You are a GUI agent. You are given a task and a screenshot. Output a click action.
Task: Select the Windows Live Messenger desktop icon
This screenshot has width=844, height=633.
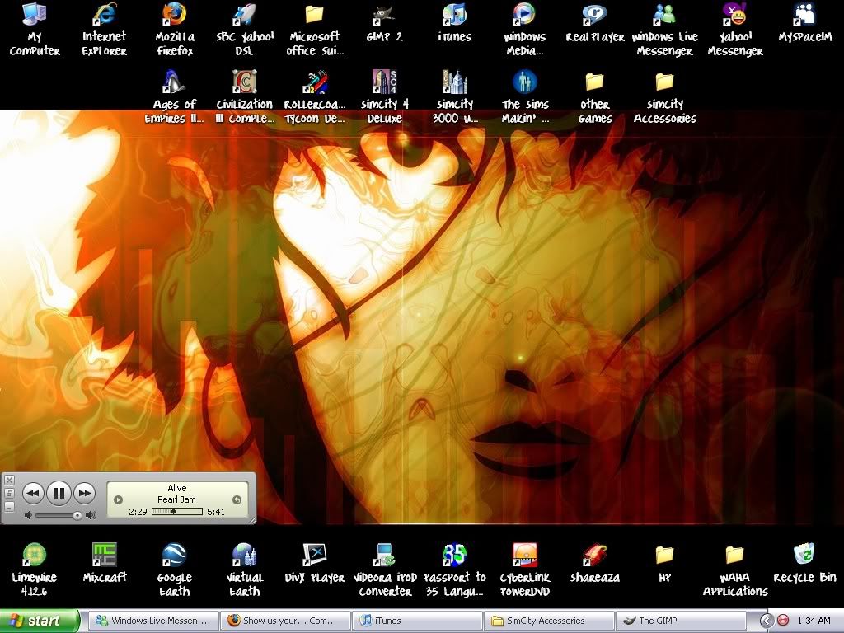click(665, 29)
